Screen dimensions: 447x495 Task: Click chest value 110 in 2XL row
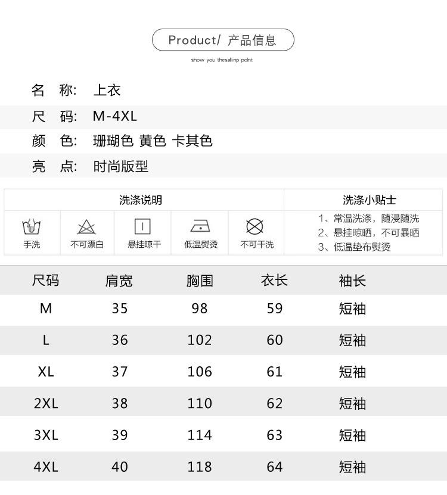(x=199, y=403)
